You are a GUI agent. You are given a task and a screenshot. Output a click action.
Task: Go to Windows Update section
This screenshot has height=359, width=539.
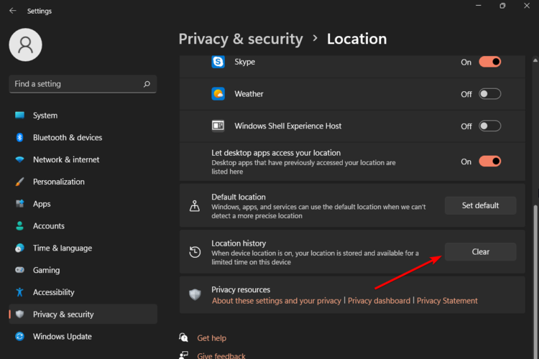tap(62, 336)
